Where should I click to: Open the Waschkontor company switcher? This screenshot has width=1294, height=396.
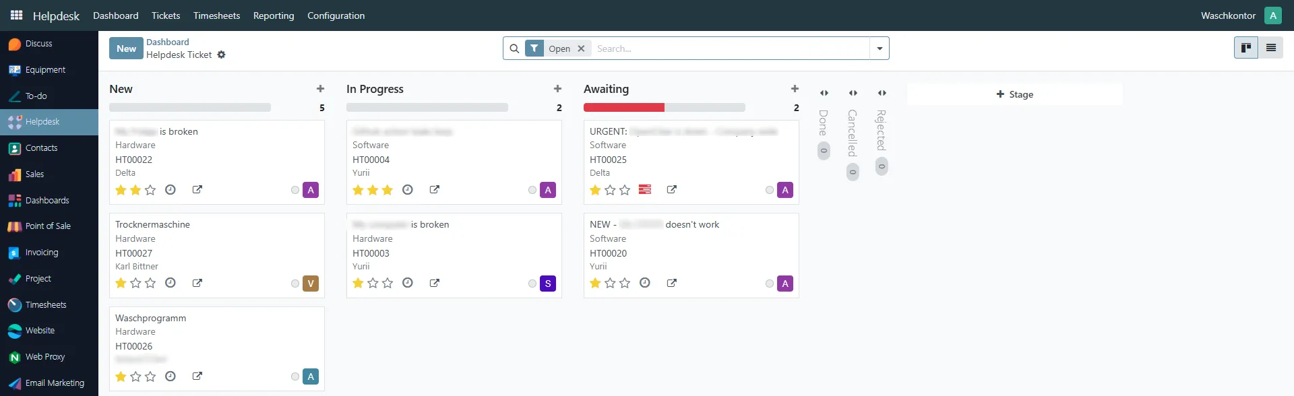tap(1228, 15)
